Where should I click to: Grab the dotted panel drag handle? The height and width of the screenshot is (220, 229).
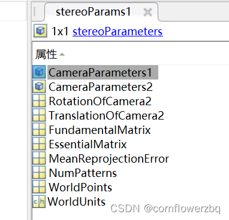point(35,12)
